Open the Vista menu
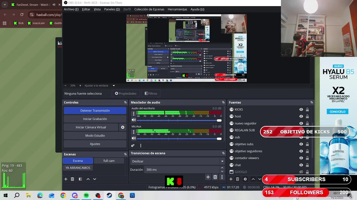Viewport: 357px width, 200px height. tap(97, 9)
